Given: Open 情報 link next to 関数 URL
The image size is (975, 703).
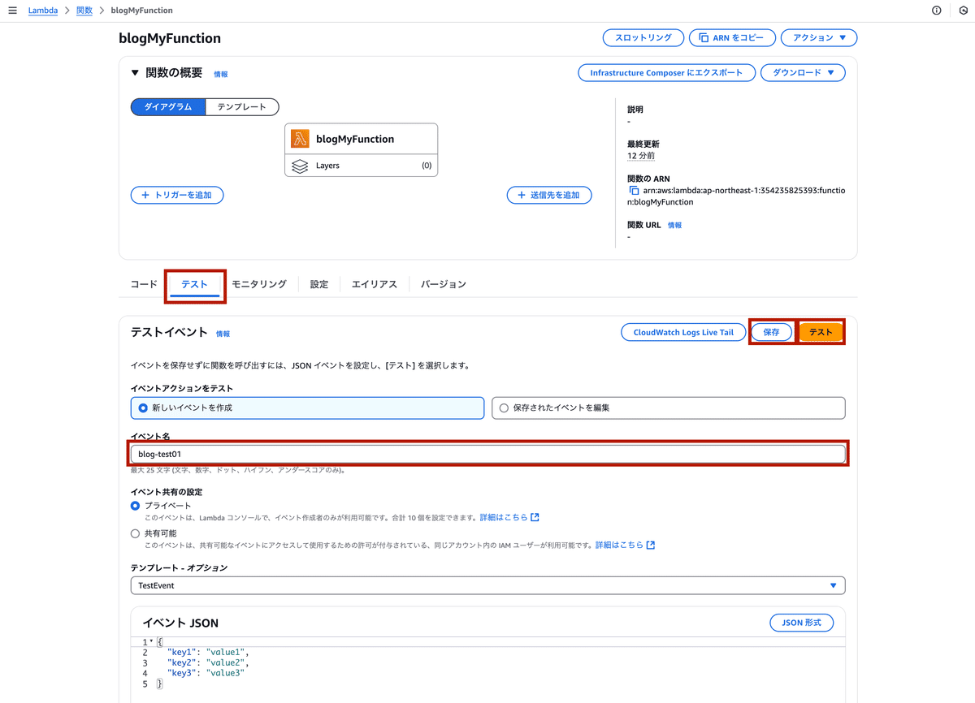Looking at the screenshot, I should pyautogui.click(x=675, y=225).
